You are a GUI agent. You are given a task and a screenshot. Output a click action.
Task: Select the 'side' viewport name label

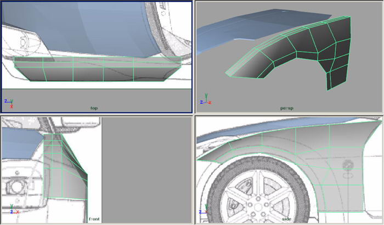[286, 219]
